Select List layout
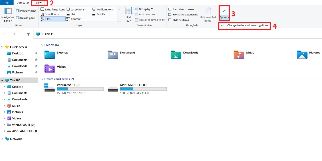 (x=71, y=14)
